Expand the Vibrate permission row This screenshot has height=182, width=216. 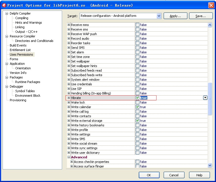click(69, 98)
